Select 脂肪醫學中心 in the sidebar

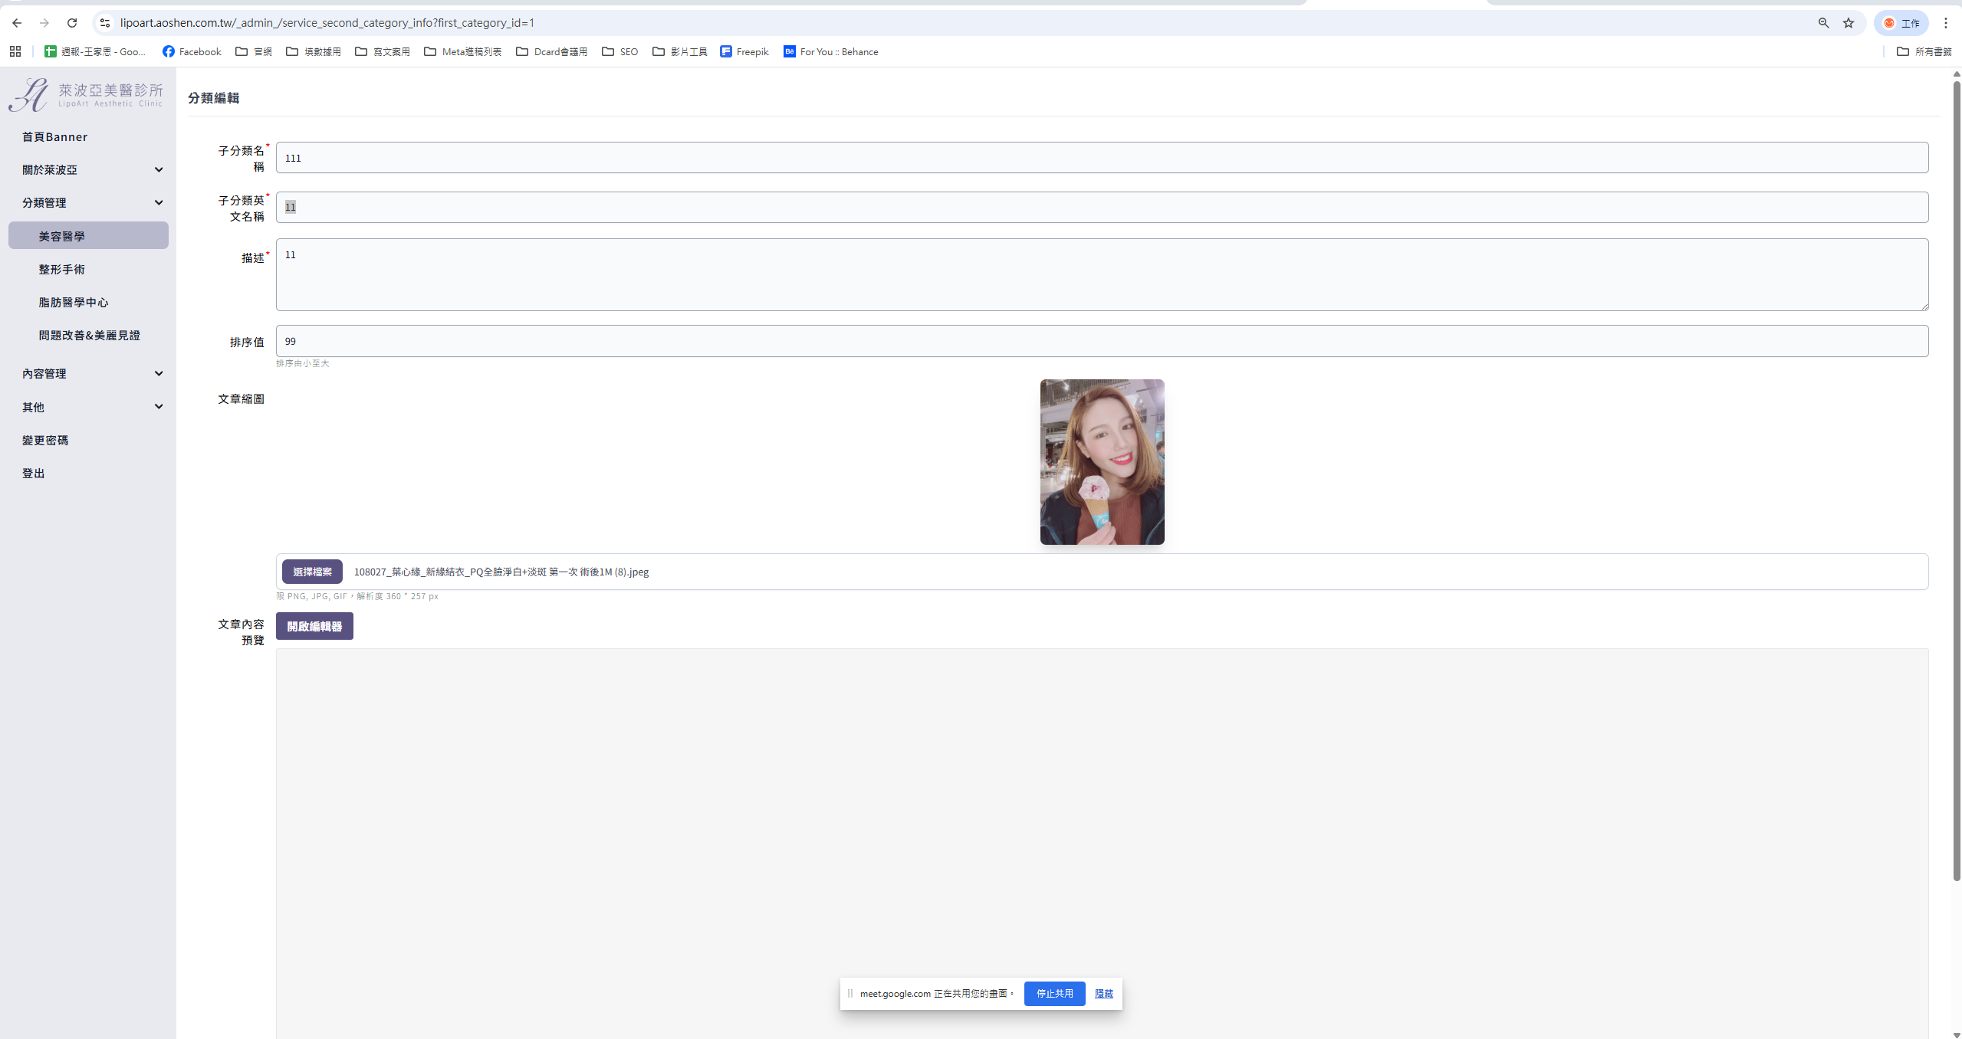pyautogui.click(x=74, y=302)
